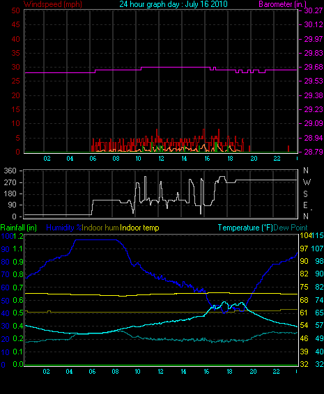
Task: Click rainfall axis value 1.2
Action: point(19,236)
